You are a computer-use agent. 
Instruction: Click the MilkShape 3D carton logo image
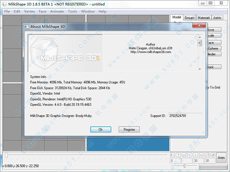(65, 53)
